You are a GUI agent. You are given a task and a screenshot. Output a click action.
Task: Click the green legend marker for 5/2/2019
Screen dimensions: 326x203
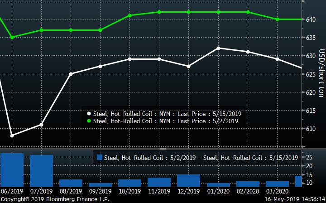[89, 121]
